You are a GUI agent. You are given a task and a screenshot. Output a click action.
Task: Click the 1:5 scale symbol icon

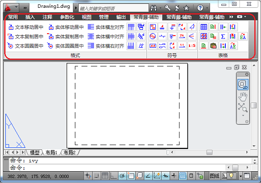pos(192,45)
